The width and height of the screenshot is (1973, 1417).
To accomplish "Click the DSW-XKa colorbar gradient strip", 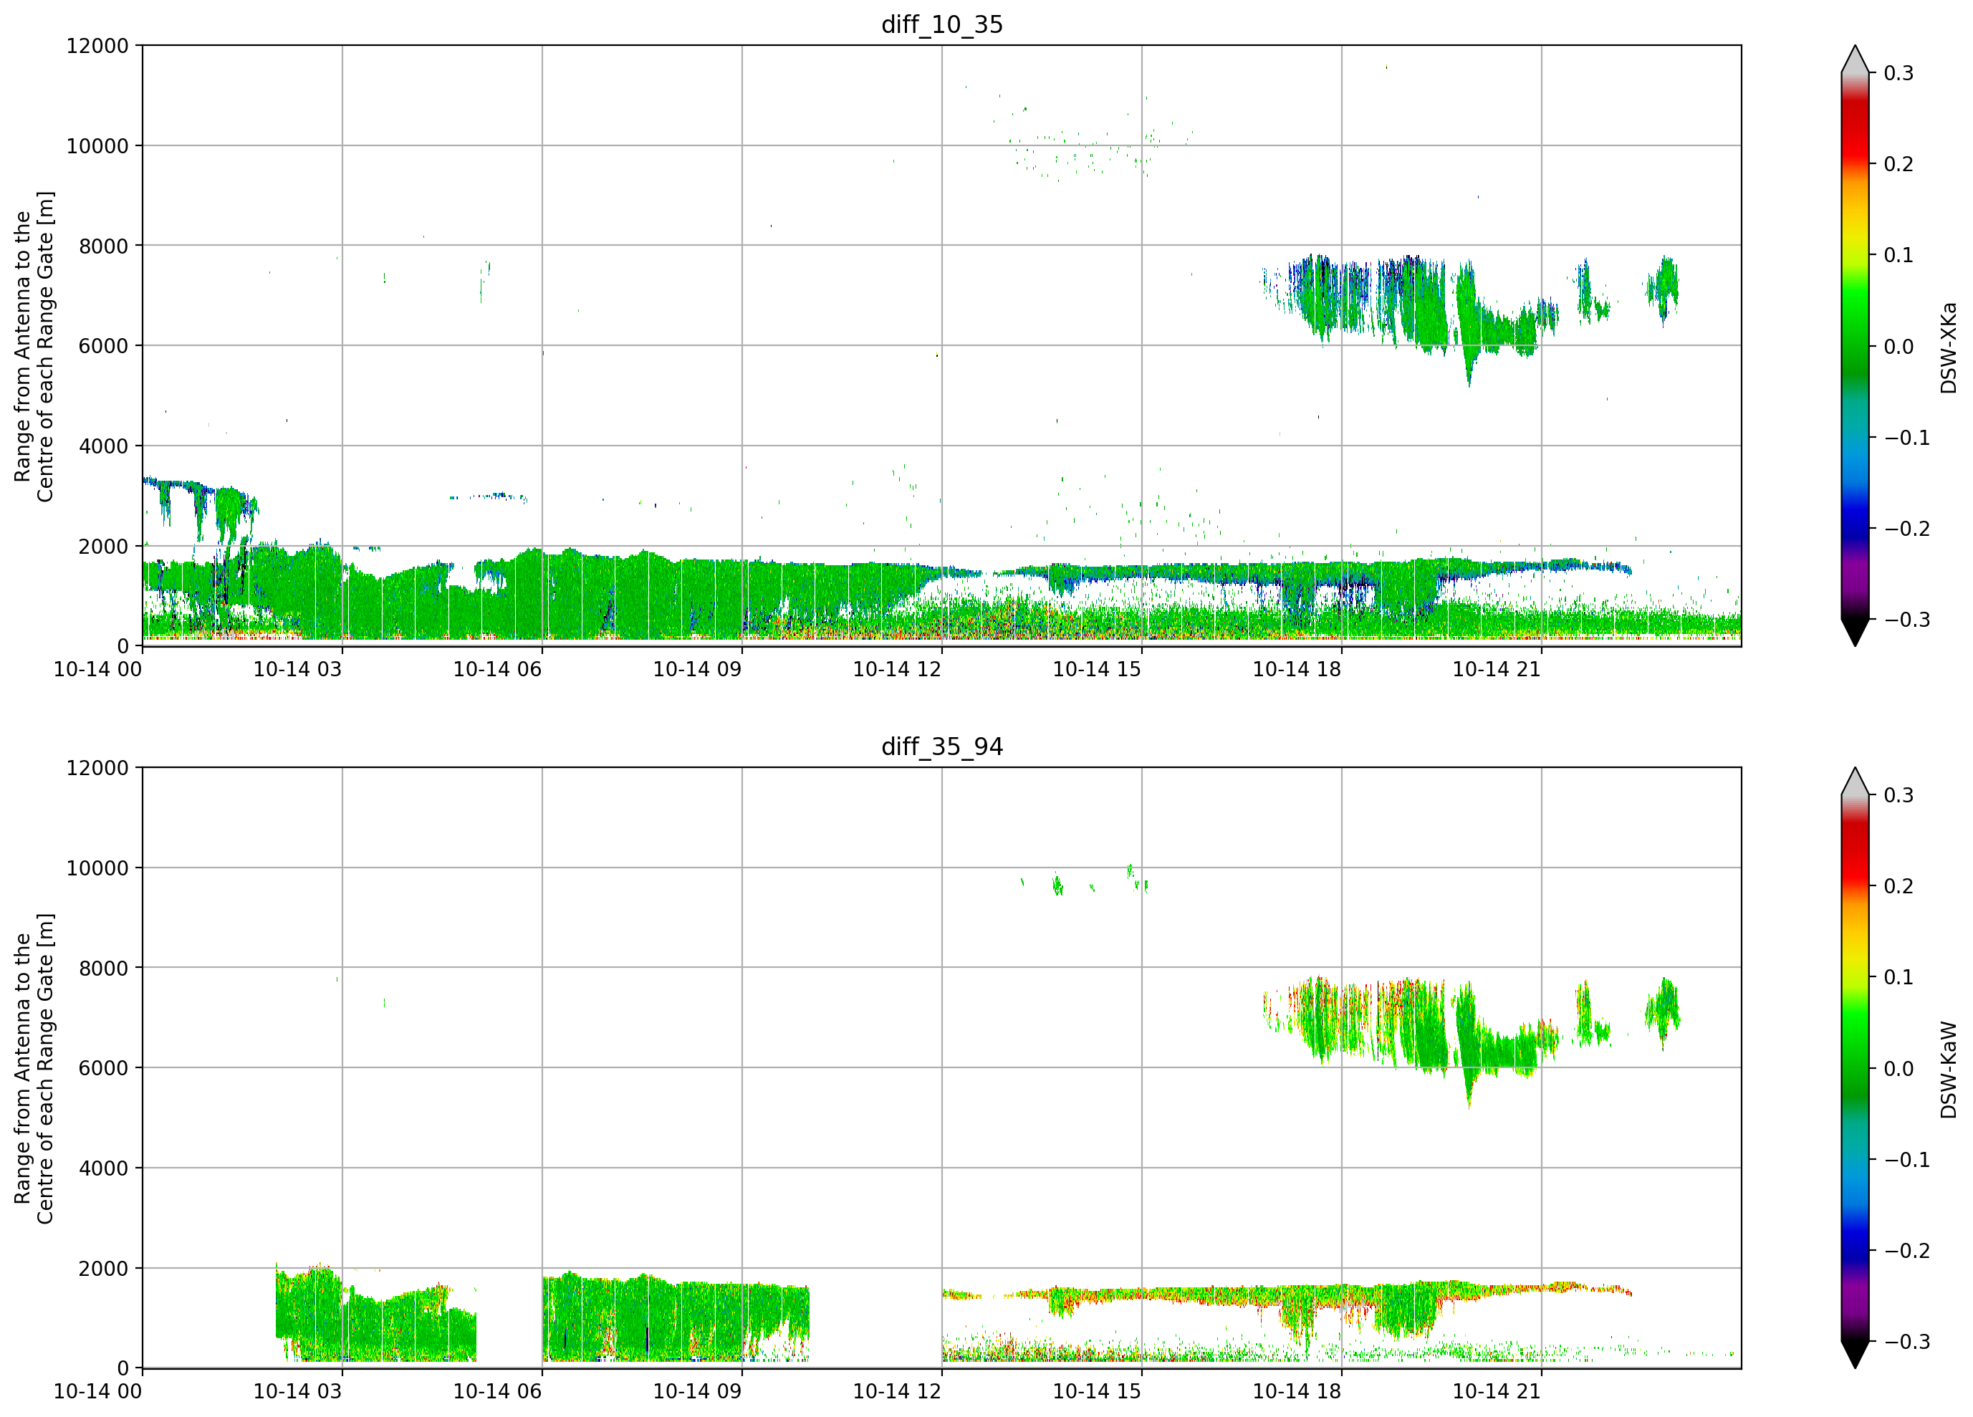I will [1855, 345].
